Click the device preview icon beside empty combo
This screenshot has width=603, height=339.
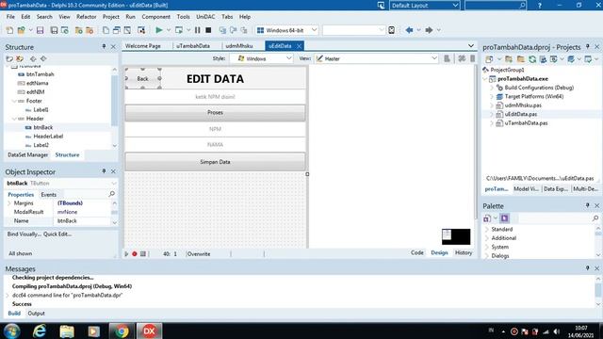click(391, 30)
